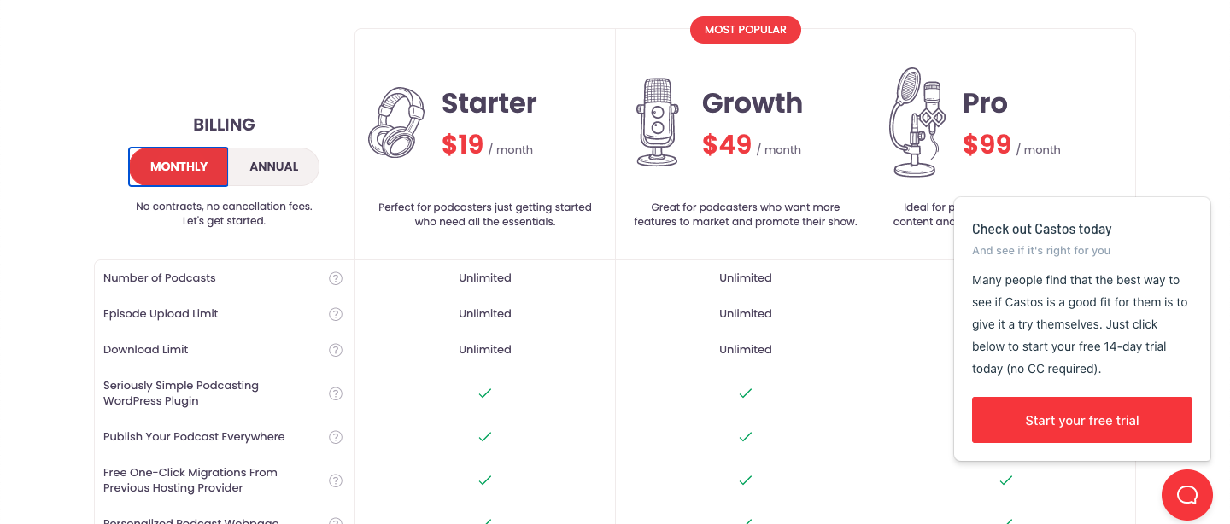1230x524 pixels.
Task: Click the Check out Castos today title
Action: 1042,229
